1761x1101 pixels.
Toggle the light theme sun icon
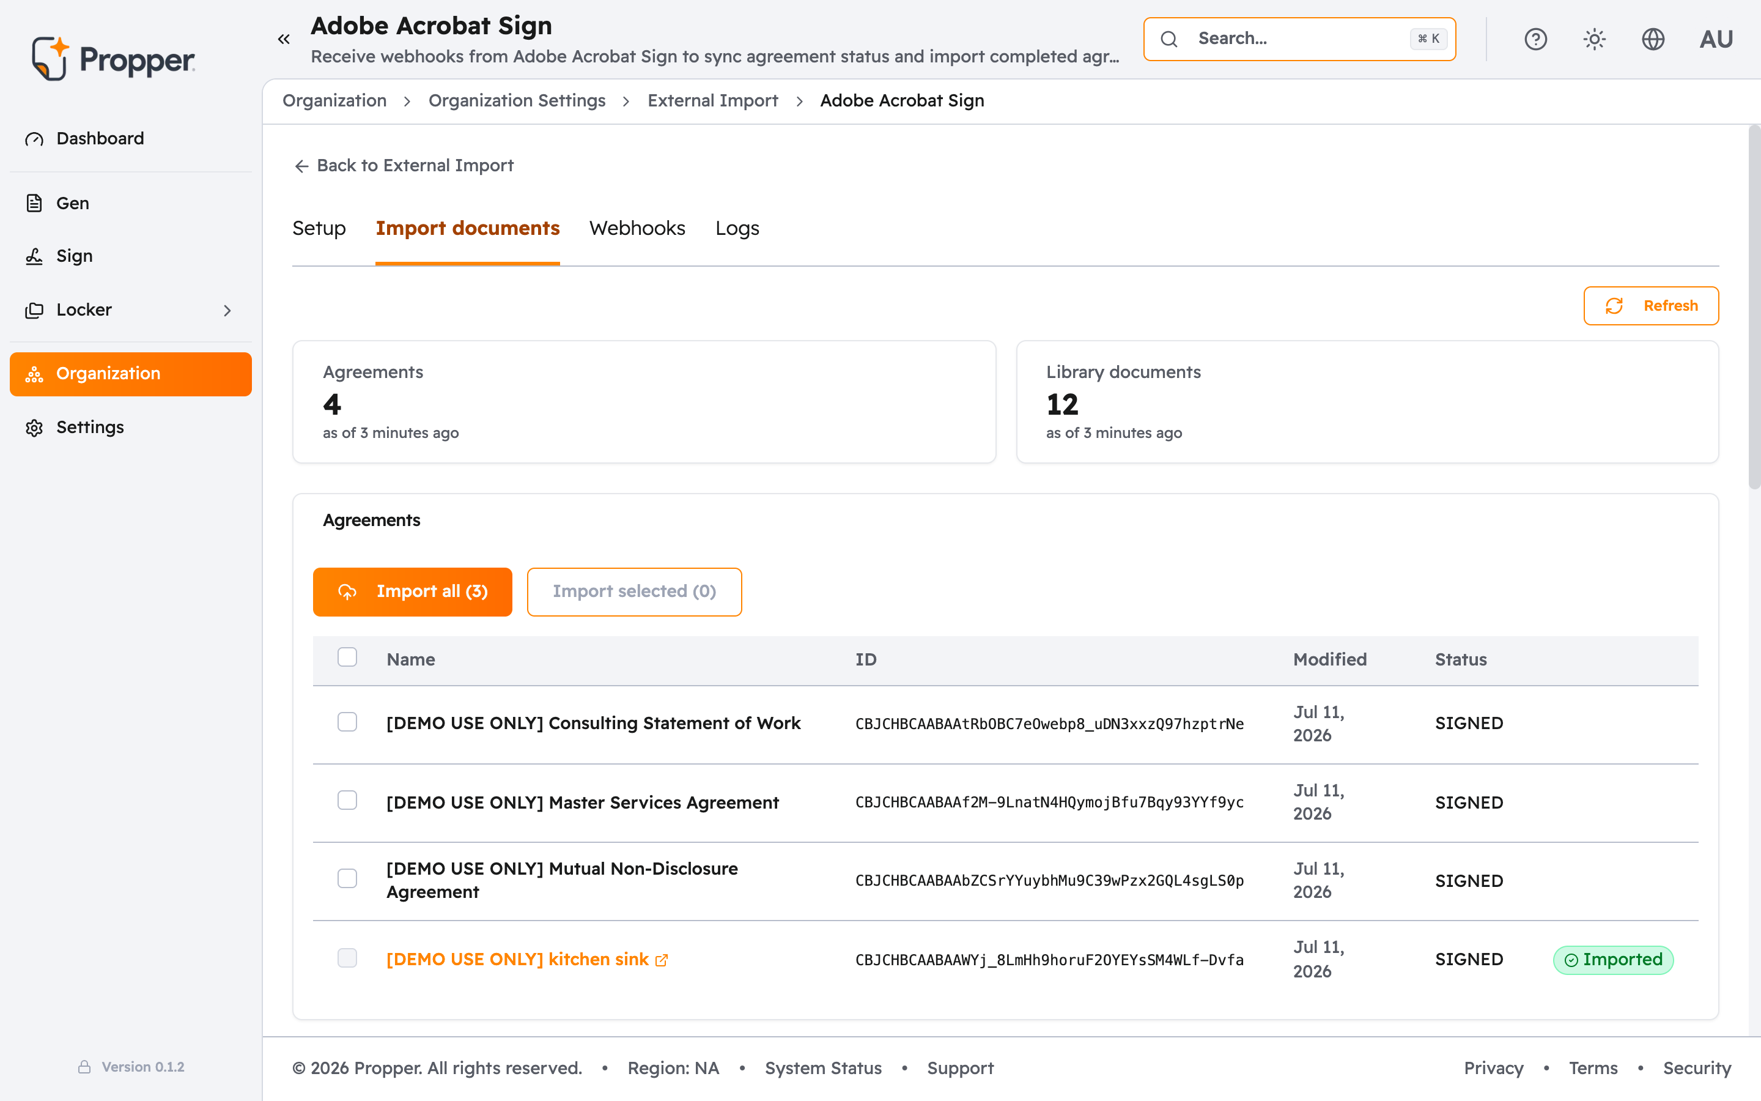[1594, 39]
